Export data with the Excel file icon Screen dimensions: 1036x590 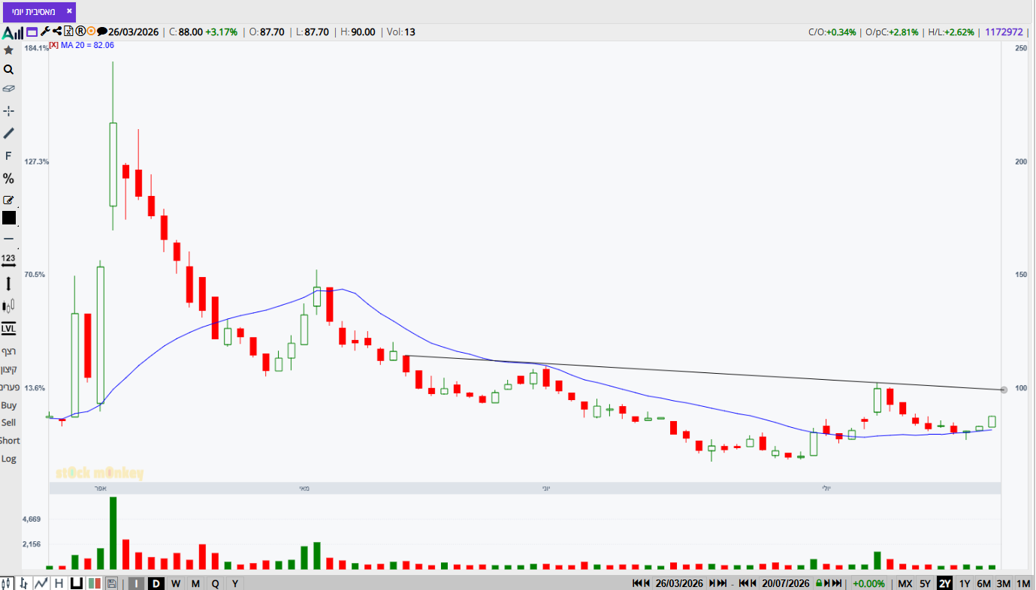pos(68,32)
